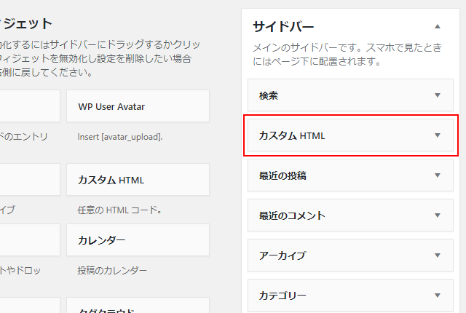
Task: Collapse the サイドバー panel arrow
Action: coord(438,26)
